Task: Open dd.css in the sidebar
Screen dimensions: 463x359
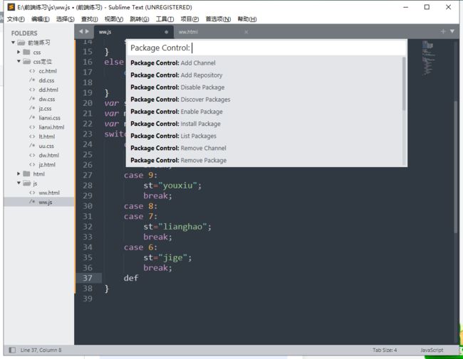Action: (x=46, y=80)
